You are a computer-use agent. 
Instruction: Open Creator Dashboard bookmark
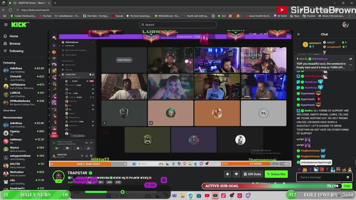(x=23, y=16)
